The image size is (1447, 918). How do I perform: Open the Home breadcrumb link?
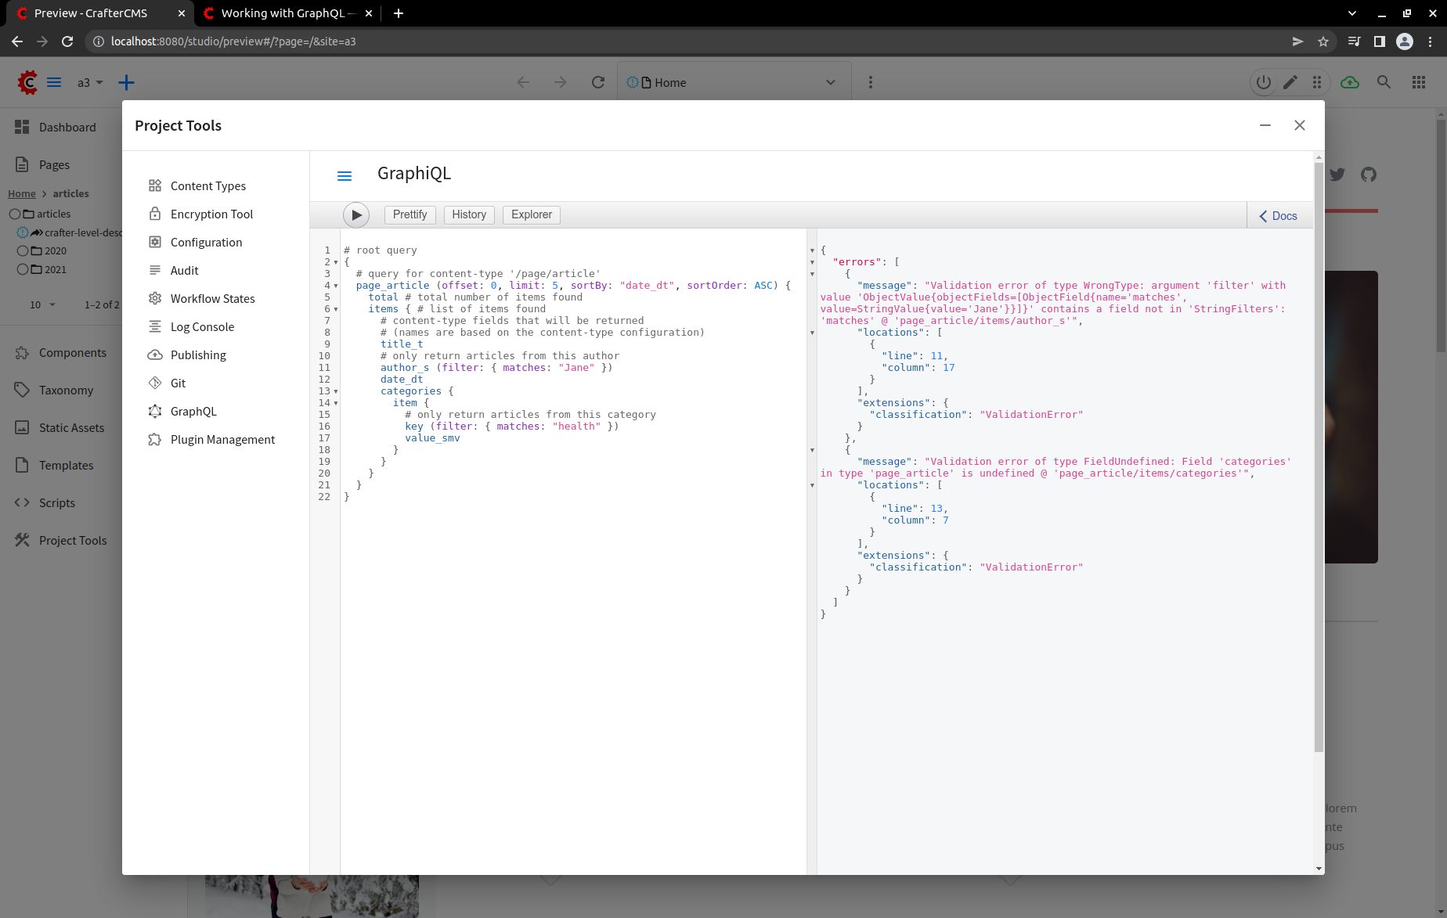pyautogui.click(x=21, y=193)
